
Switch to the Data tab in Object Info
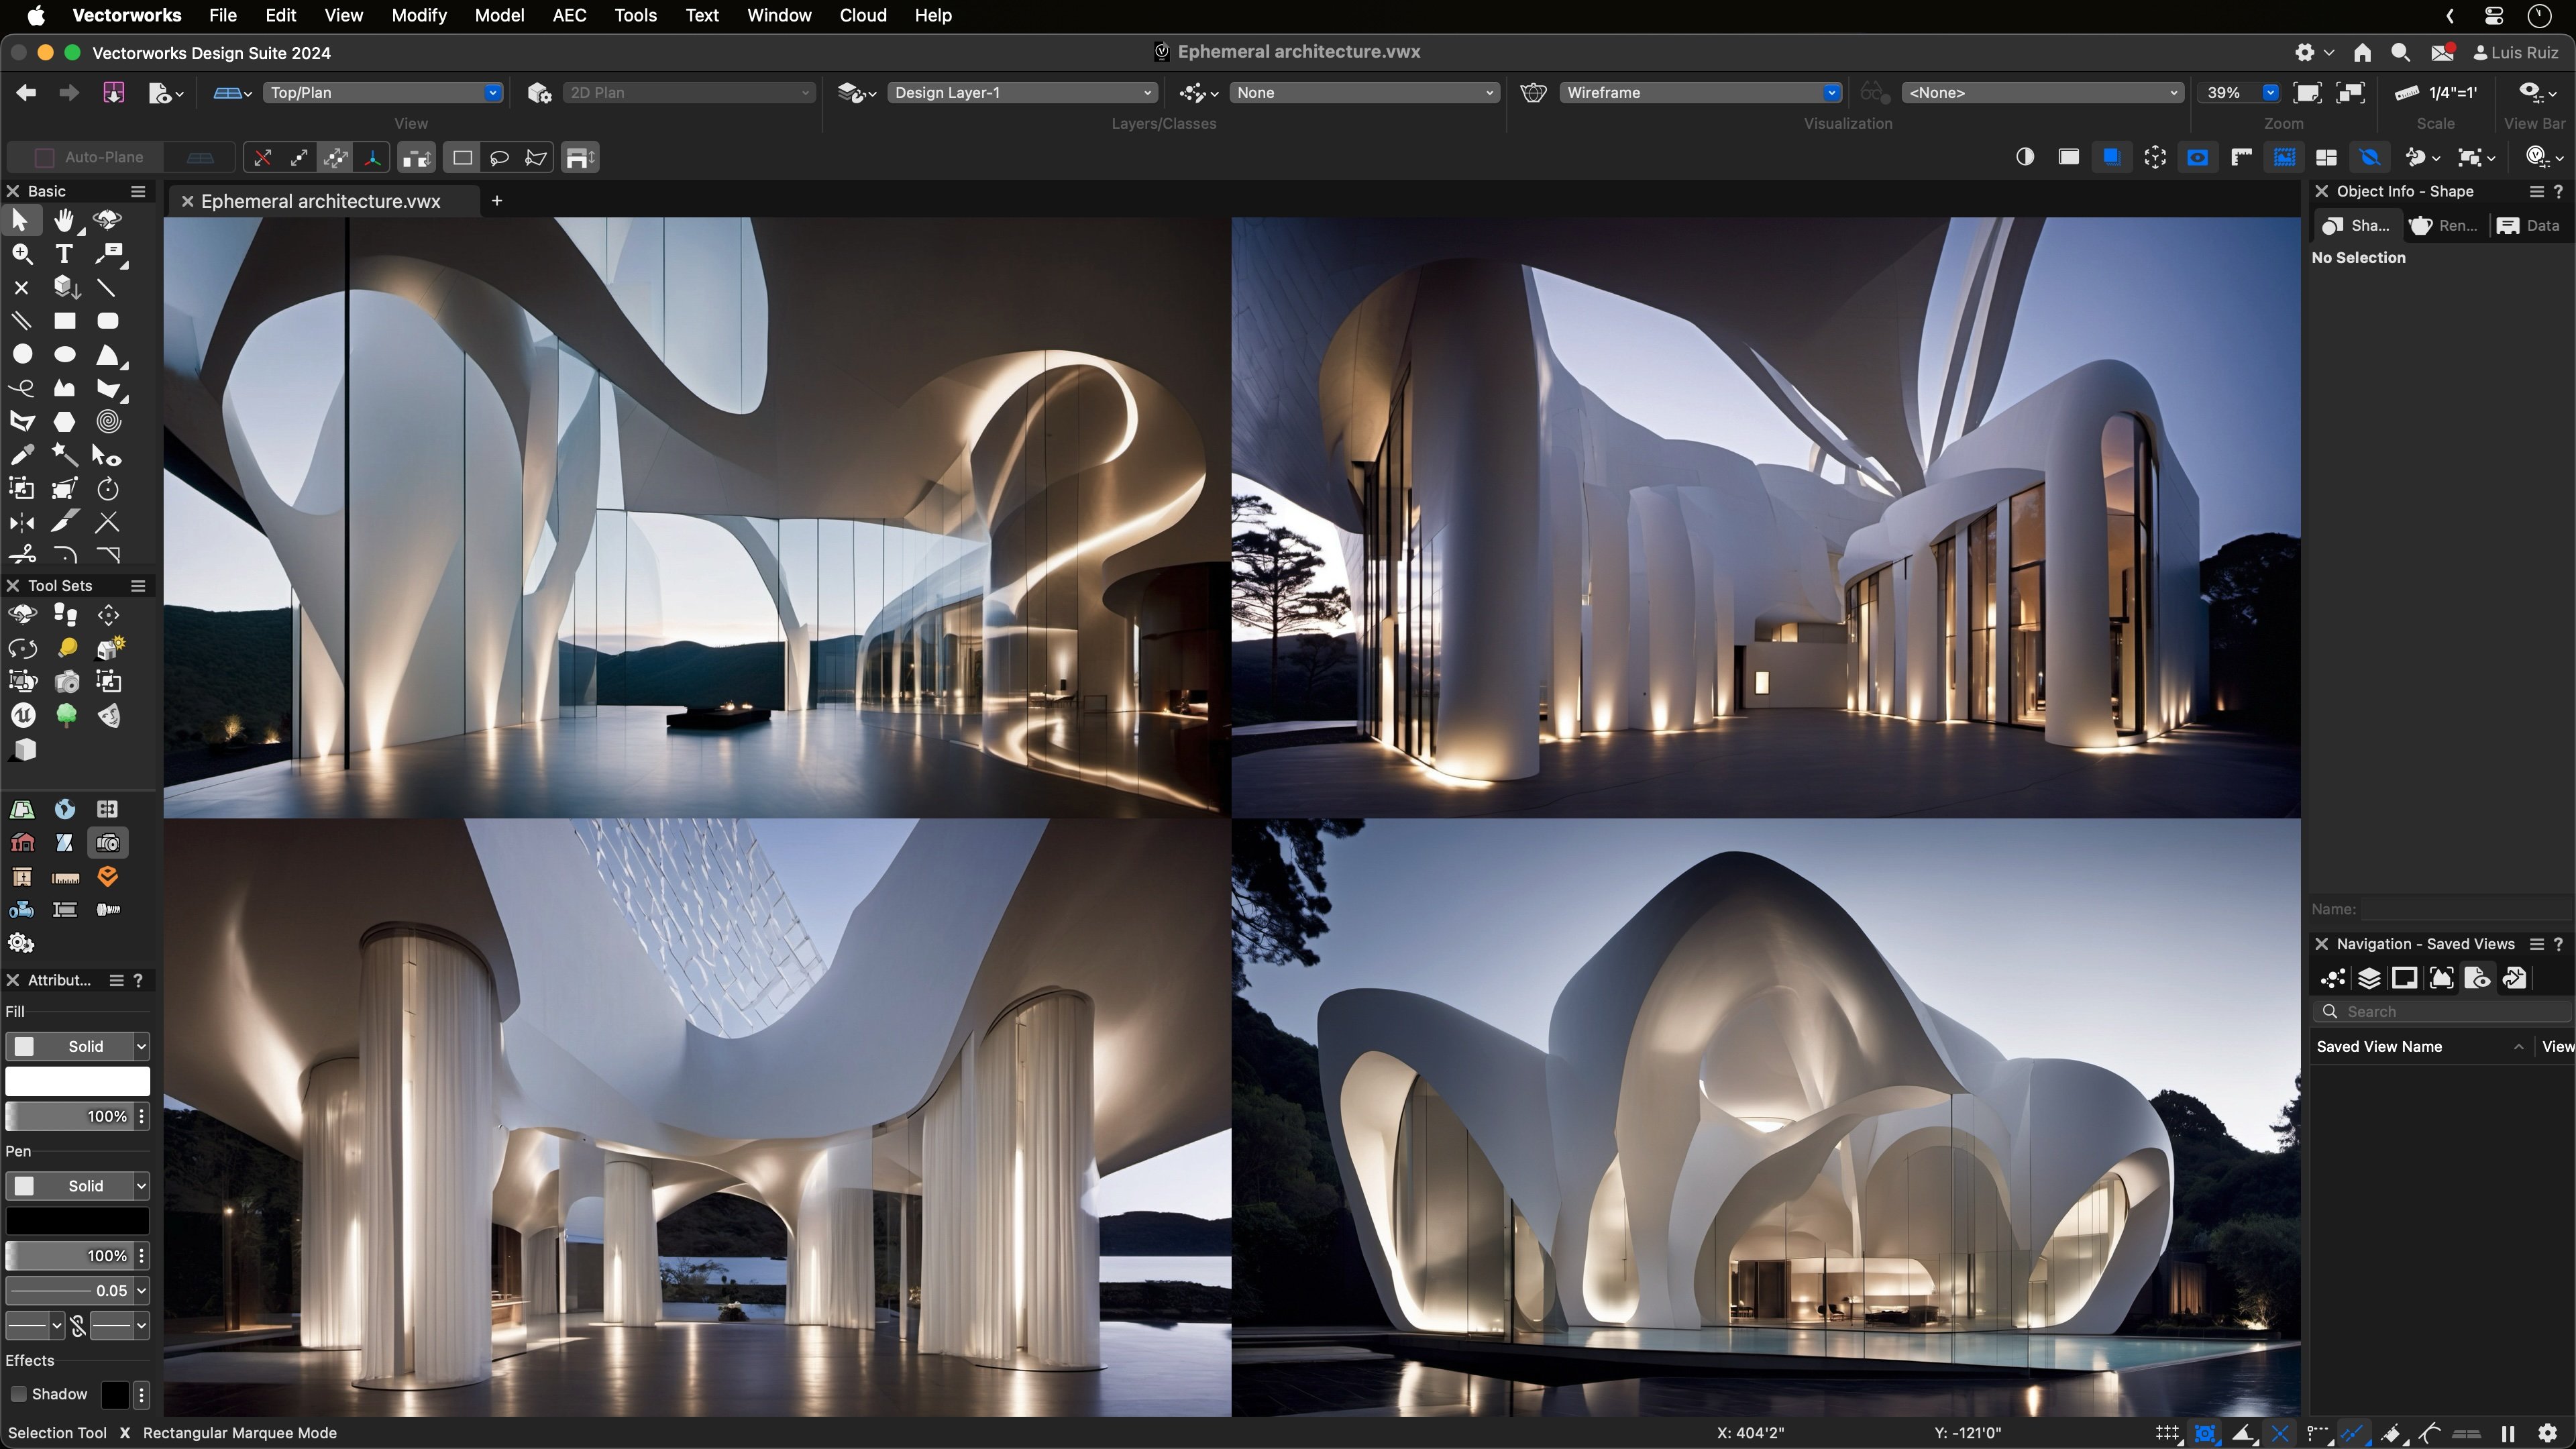click(2528, 225)
